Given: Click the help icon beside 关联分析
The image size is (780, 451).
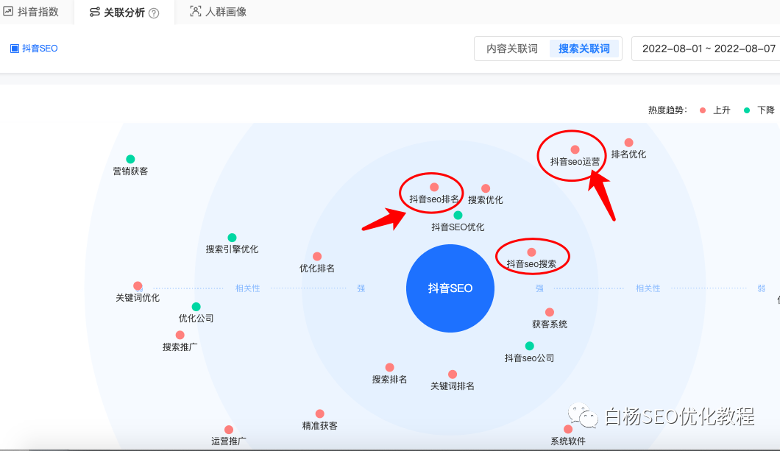Looking at the screenshot, I should [154, 13].
